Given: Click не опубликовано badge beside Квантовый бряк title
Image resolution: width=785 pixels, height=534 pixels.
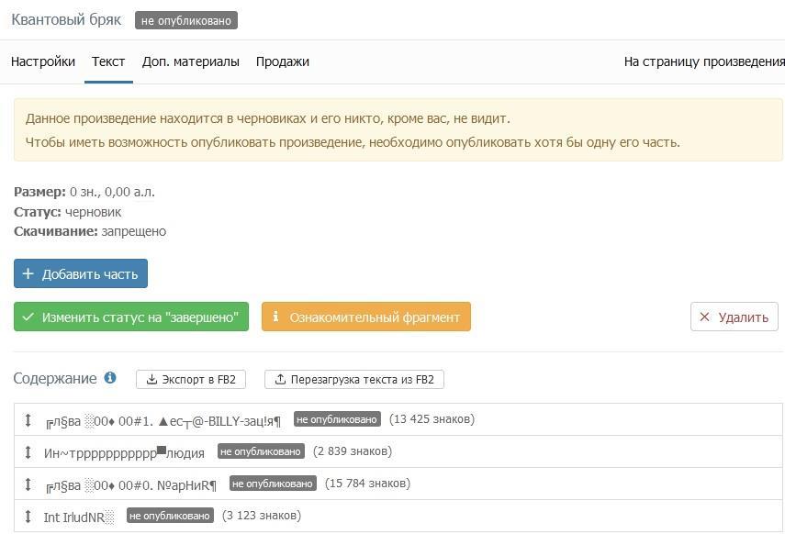Looking at the screenshot, I should 186,20.
